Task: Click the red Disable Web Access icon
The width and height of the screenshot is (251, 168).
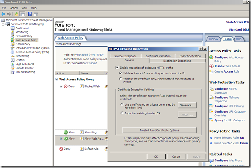Action: point(212,66)
